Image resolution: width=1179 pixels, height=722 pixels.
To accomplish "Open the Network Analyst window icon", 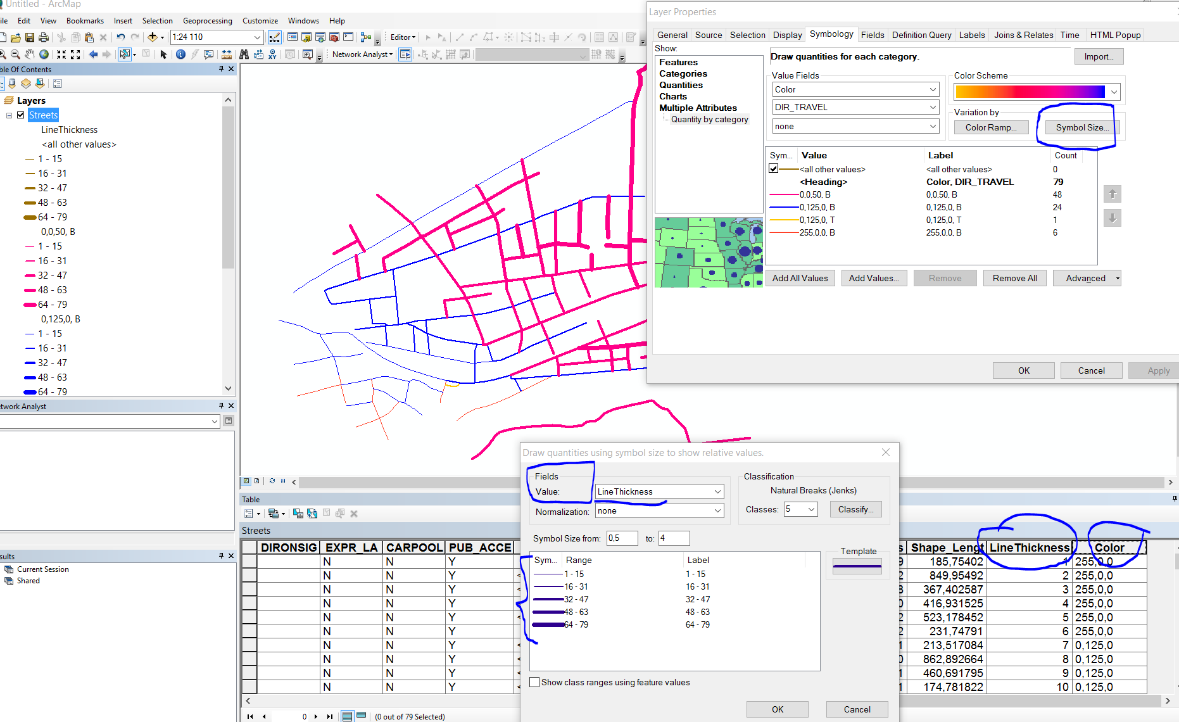I will pyautogui.click(x=405, y=54).
